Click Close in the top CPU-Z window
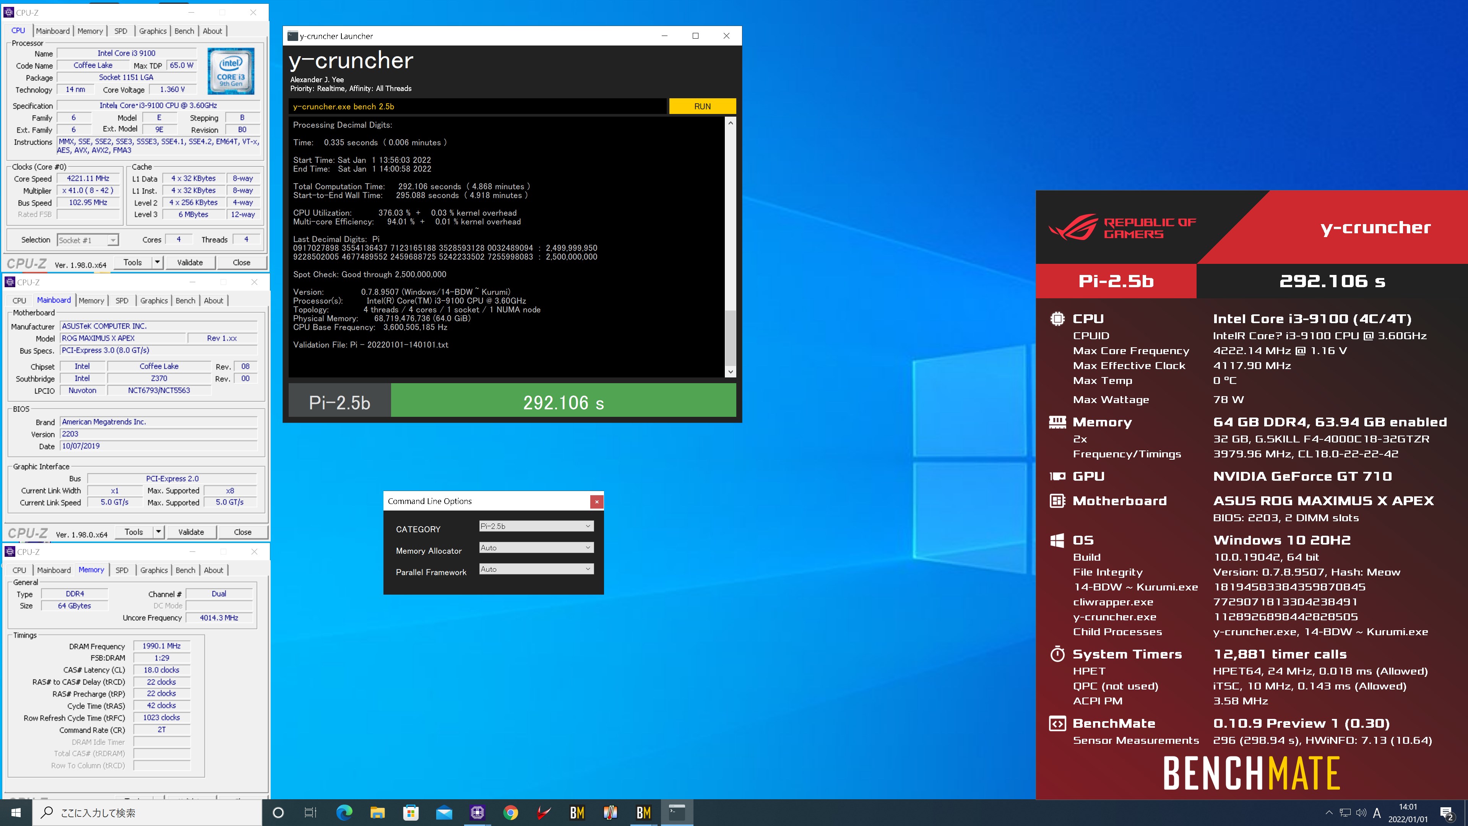Viewport: 1468px width, 826px height. (x=242, y=262)
